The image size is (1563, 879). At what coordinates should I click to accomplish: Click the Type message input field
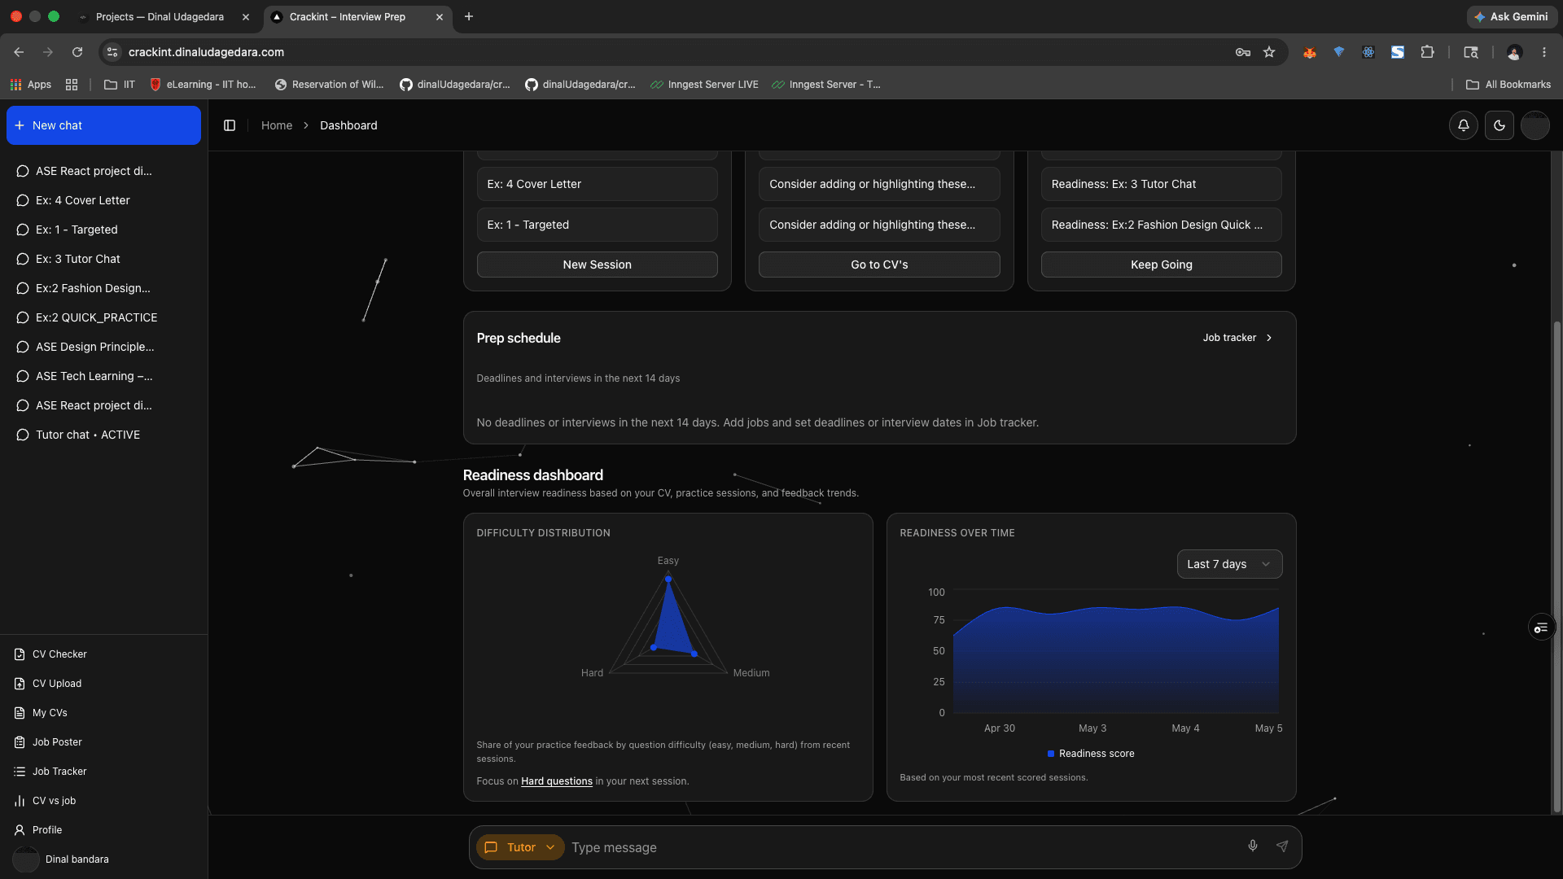[902, 847]
